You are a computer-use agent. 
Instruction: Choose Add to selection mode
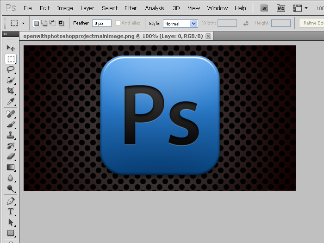click(x=44, y=23)
